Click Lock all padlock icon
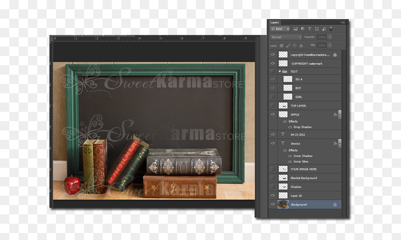 click(x=301, y=46)
